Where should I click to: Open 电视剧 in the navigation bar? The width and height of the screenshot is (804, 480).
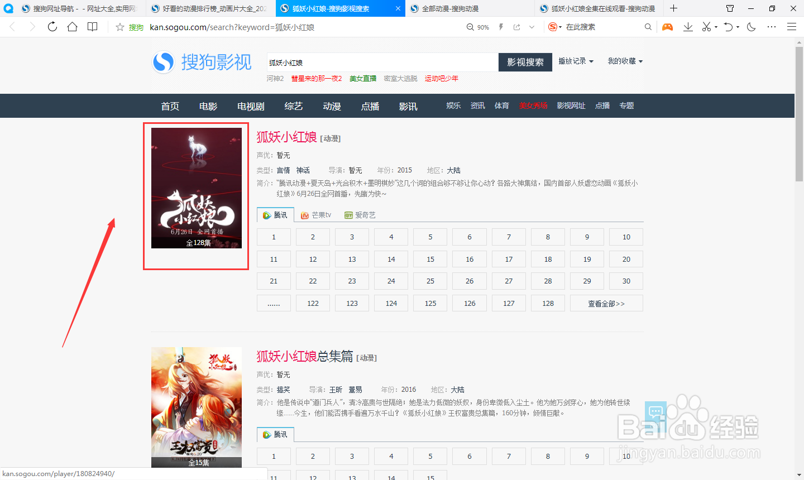(251, 106)
